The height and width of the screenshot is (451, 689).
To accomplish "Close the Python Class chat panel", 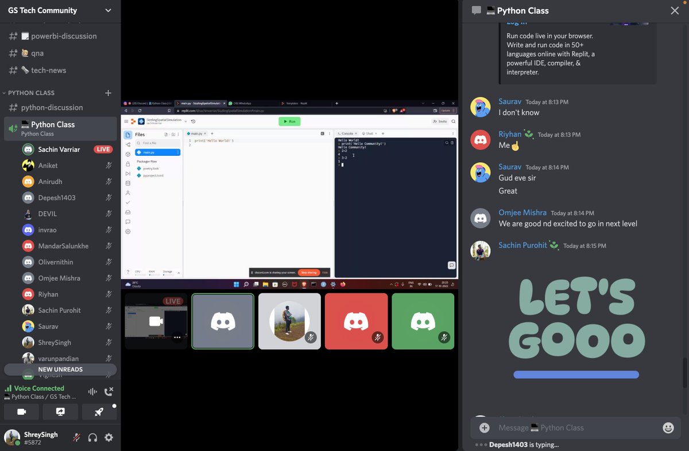I will tap(675, 10).
